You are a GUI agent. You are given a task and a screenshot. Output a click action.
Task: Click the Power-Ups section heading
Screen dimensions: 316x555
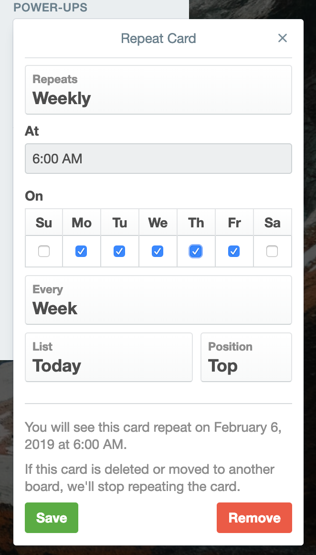[50, 7]
